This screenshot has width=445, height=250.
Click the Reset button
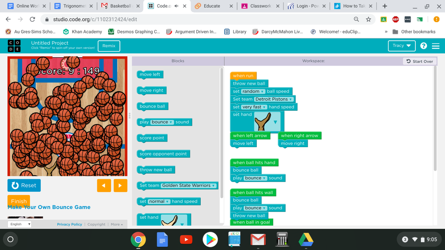[x=24, y=185]
